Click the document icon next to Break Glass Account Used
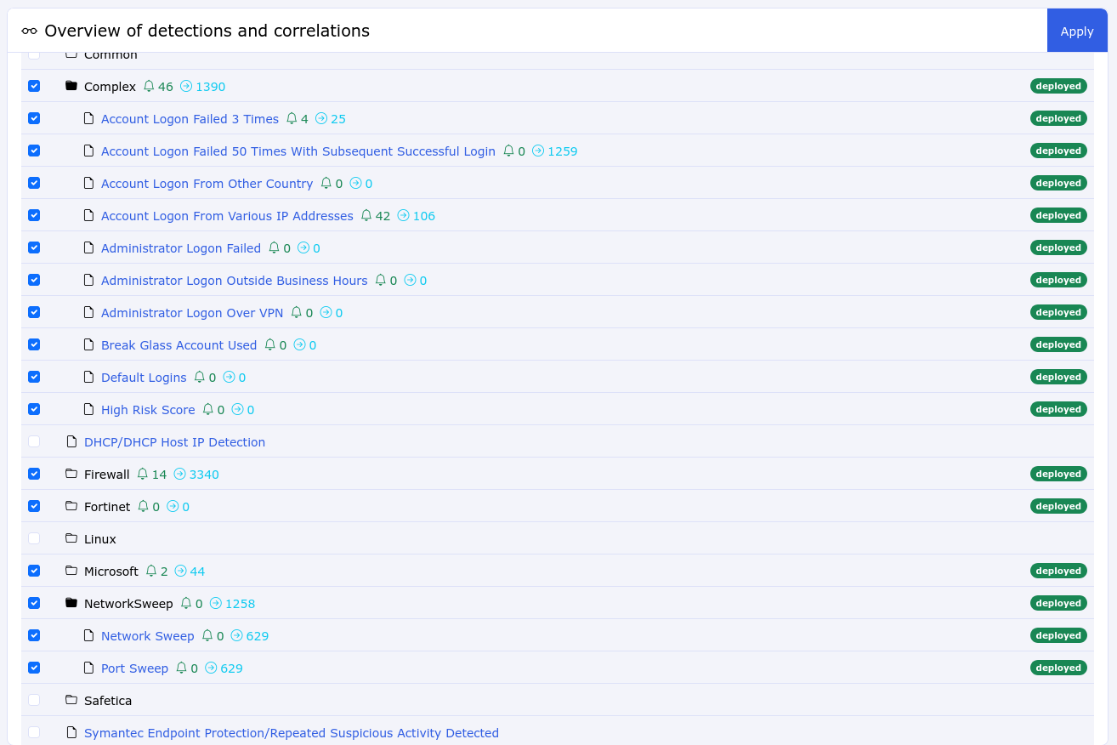Image resolution: width=1117 pixels, height=745 pixels. 89,344
